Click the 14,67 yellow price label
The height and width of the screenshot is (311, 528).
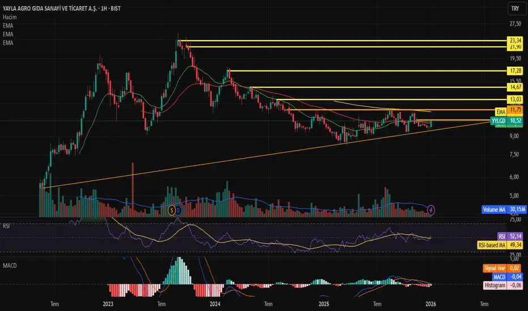click(x=515, y=87)
